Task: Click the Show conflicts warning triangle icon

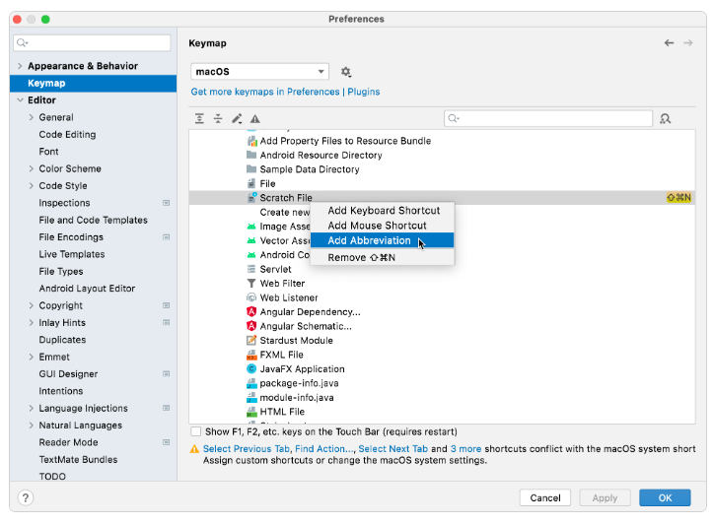Action: [x=255, y=119]
